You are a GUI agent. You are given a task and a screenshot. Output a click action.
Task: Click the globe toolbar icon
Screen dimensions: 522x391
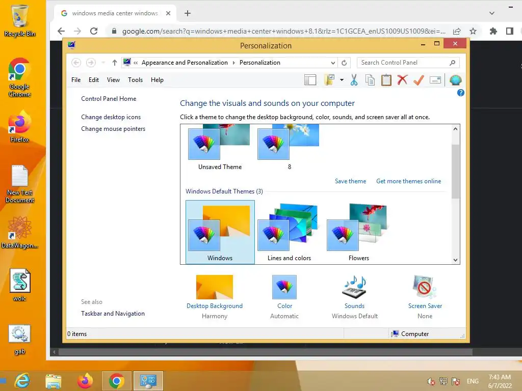point(455,80)
